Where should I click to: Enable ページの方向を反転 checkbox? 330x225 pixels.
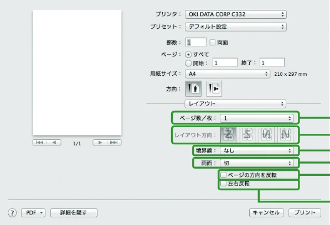click(223, 175)
